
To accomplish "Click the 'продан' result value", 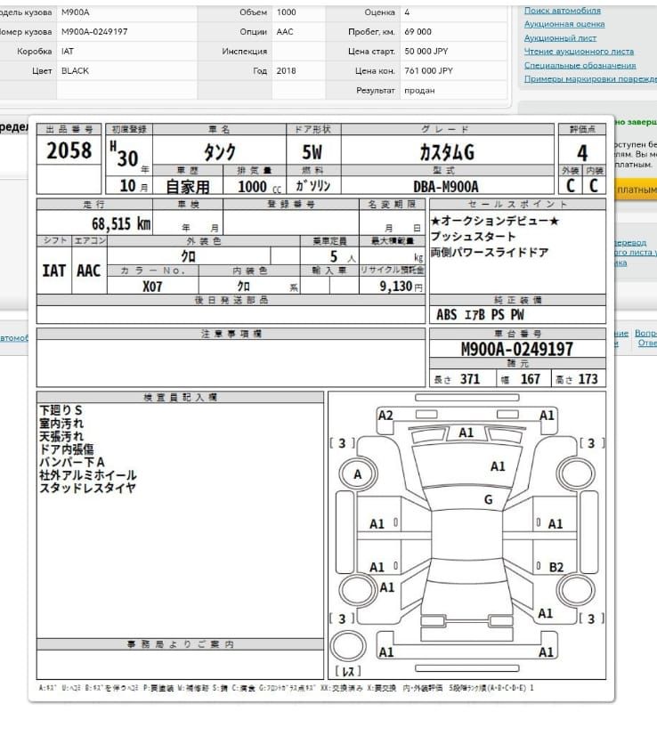I will pyautogui.click(x=419, y=91).
